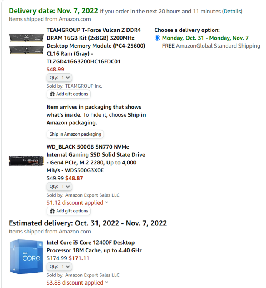This screenshot has width=266, height=288.
Task: Select the Monday, Oct. 31 - Nov. 7 delivery option
Action: tap(157, 38)
